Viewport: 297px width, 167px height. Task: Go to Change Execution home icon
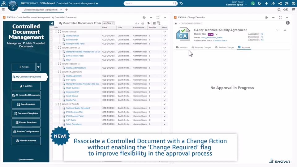tap(176, 24)
